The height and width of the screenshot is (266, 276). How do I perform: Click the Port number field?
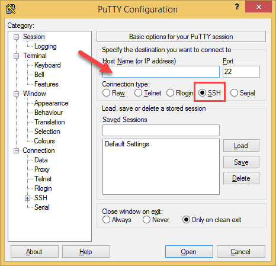pos(241,72)
